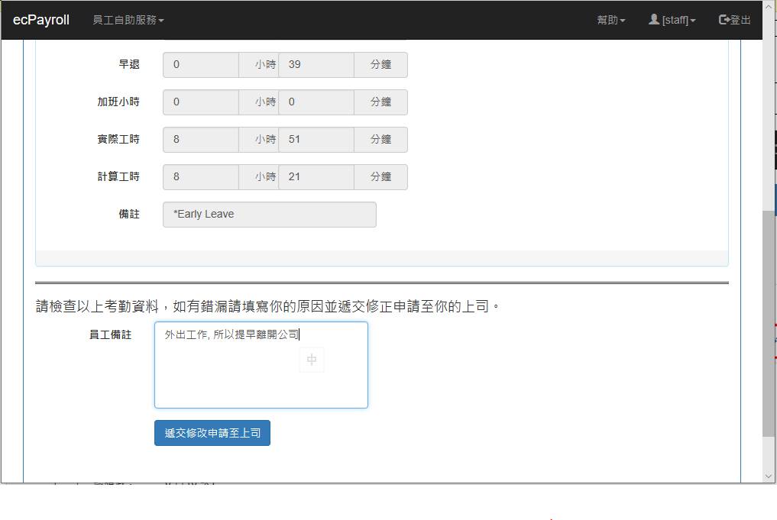Click the 備註 field containing *Early Leave
The image size is (777, 520).
point(270,215)
